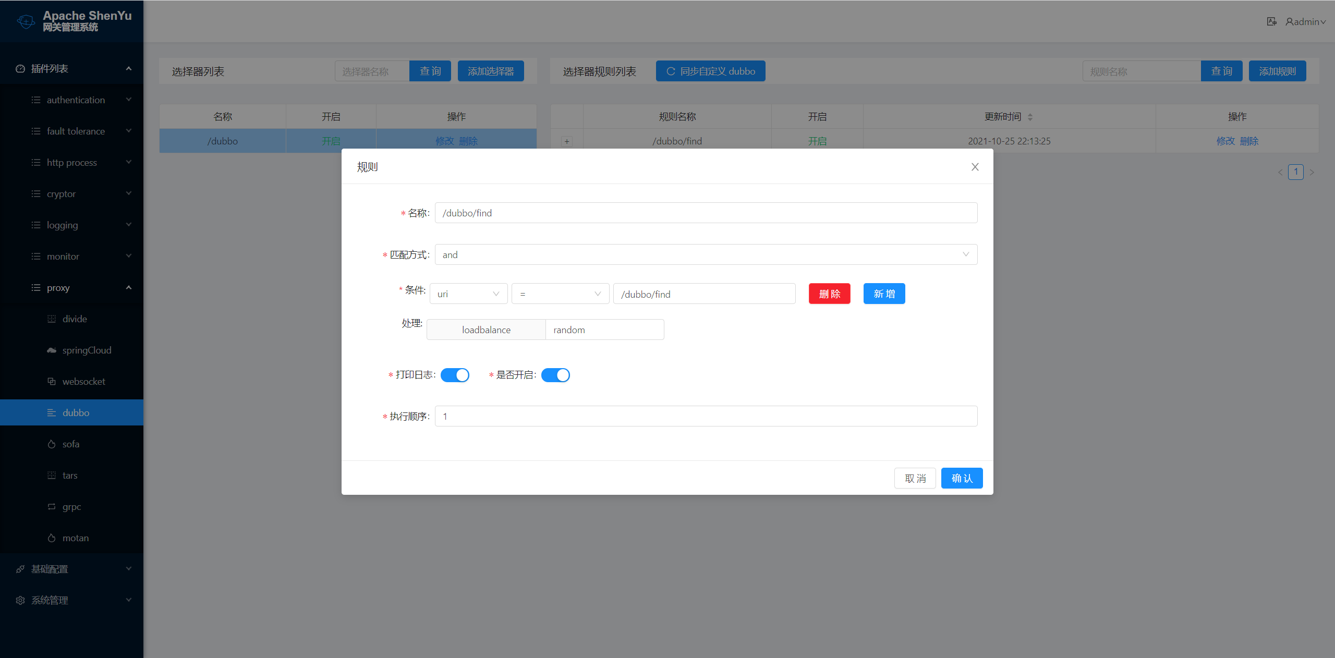The width and height of the screenshot is (1335, 658).
Task: Click the system management gear icon
Action: coord(20,600)
